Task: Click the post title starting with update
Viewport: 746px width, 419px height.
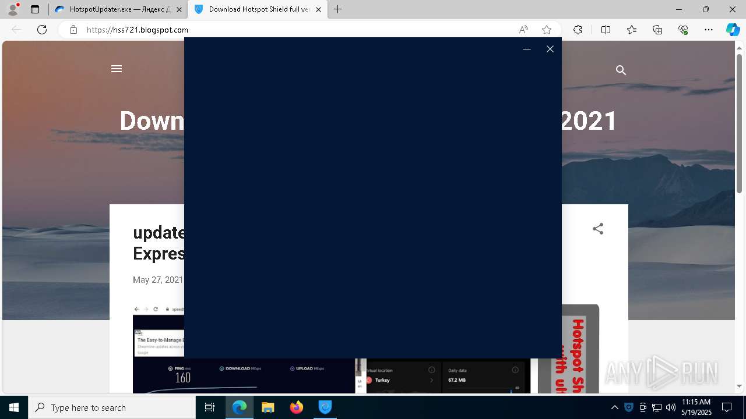Action: pos(159,243)
